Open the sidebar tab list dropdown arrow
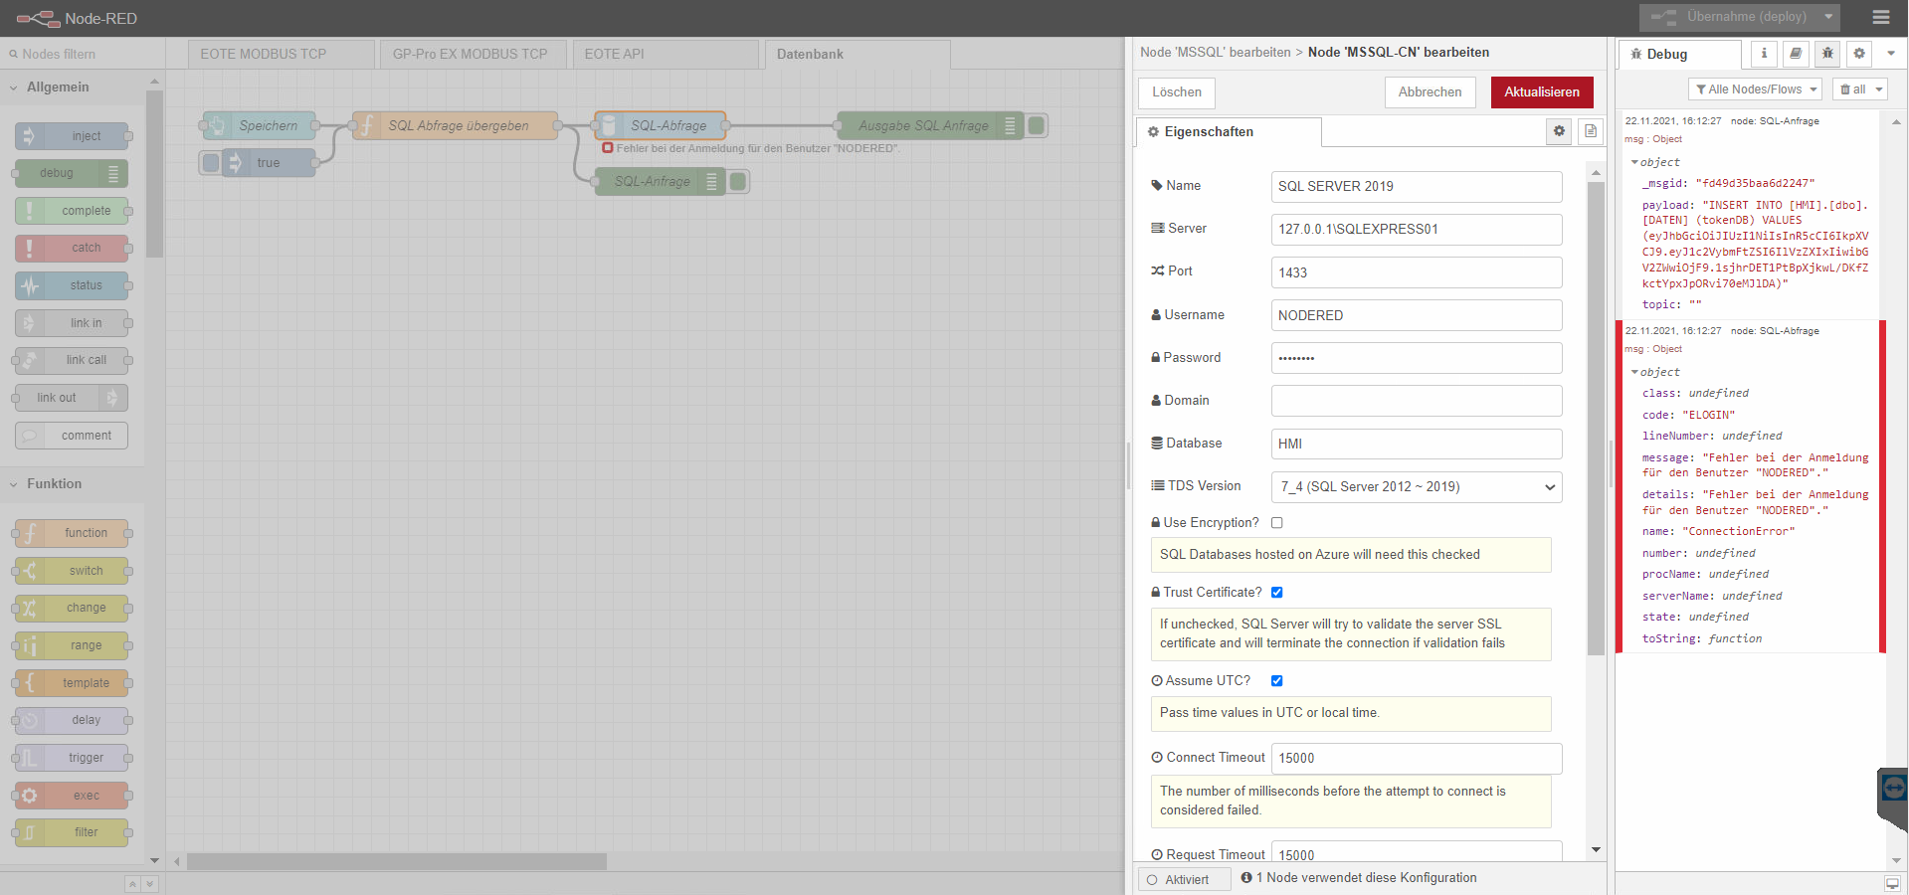The image size is (1909, 895). coord(1891,54)
